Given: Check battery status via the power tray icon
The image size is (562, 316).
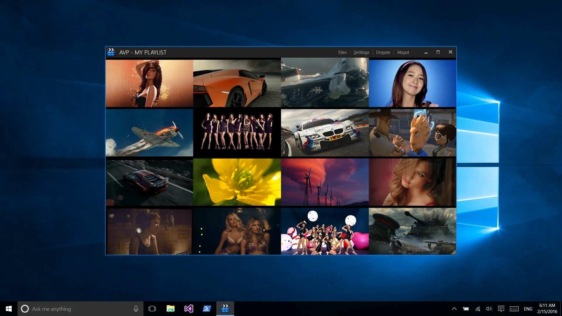Looking at the screenshot, I should tap(466, 308).
